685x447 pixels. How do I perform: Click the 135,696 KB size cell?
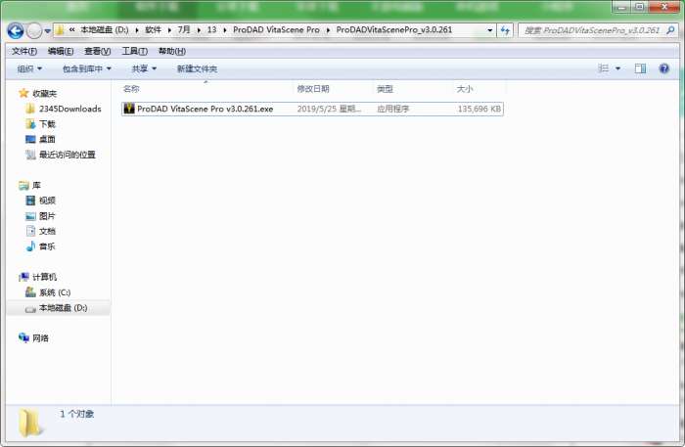coord(479,109)
